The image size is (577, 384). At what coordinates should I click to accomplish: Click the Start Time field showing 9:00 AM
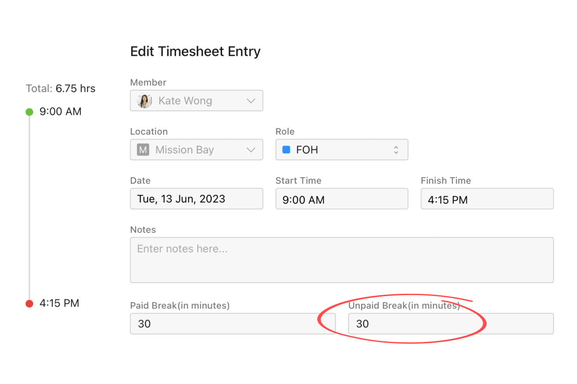(341, 198)
